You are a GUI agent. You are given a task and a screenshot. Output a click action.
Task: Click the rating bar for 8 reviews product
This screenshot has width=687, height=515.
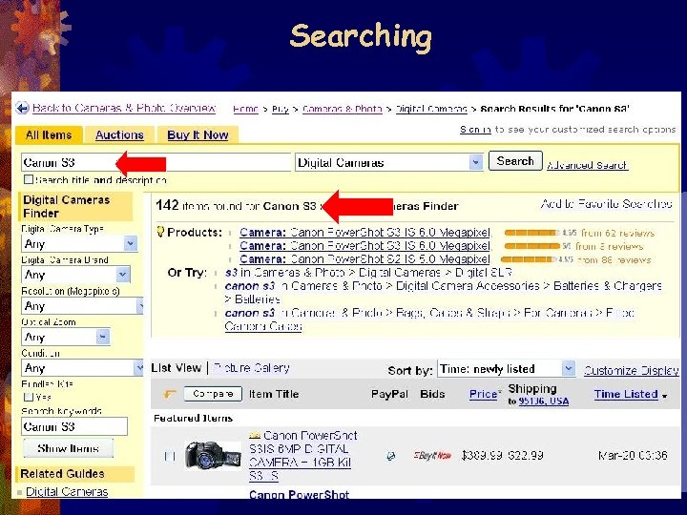531,246
